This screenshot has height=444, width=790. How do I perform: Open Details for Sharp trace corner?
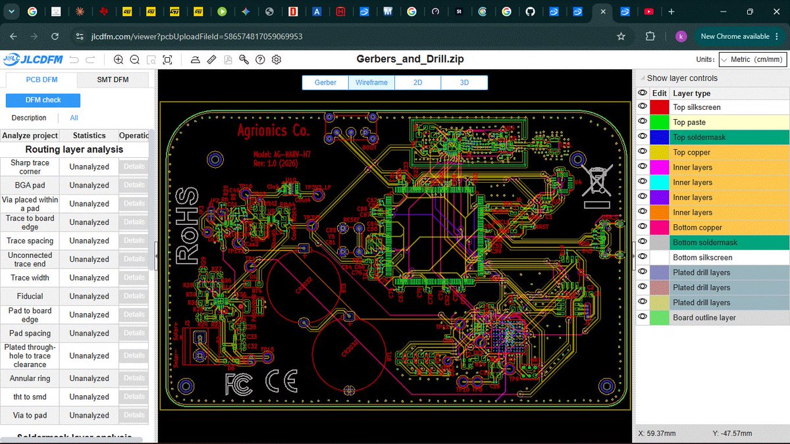[134, 166]
